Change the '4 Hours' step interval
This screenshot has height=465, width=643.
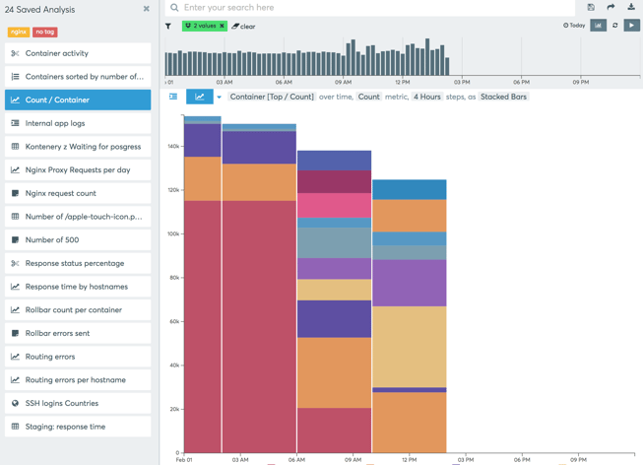pos(426,97)
